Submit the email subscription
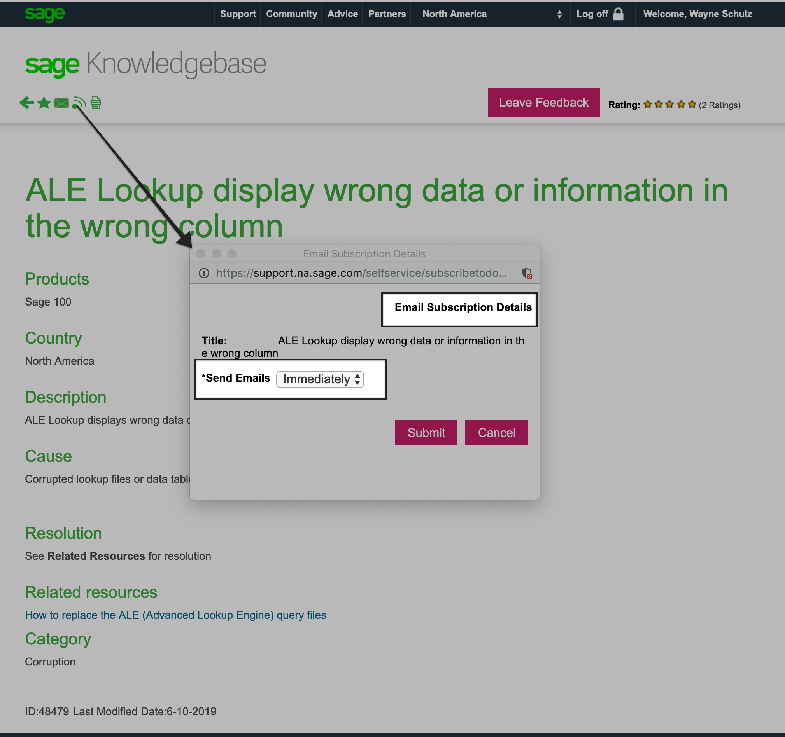785x737 pixels. (x=426, y=432)
